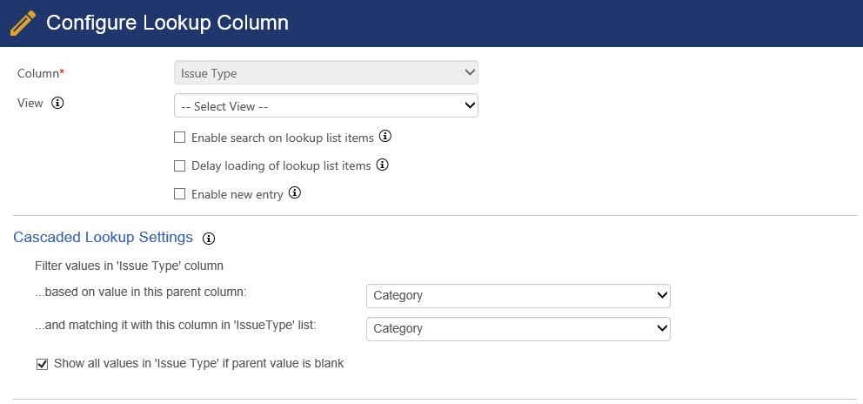Click the Filter values in 'Issue Type' text
Screen dimensions: 863x404
coord(129,266)
